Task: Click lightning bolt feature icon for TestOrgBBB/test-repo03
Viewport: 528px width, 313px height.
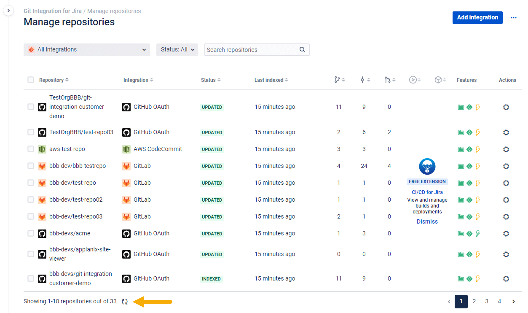Action: coord(478,132)
